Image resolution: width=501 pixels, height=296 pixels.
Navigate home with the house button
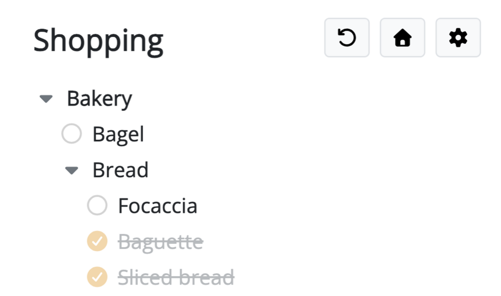point(402,38)
